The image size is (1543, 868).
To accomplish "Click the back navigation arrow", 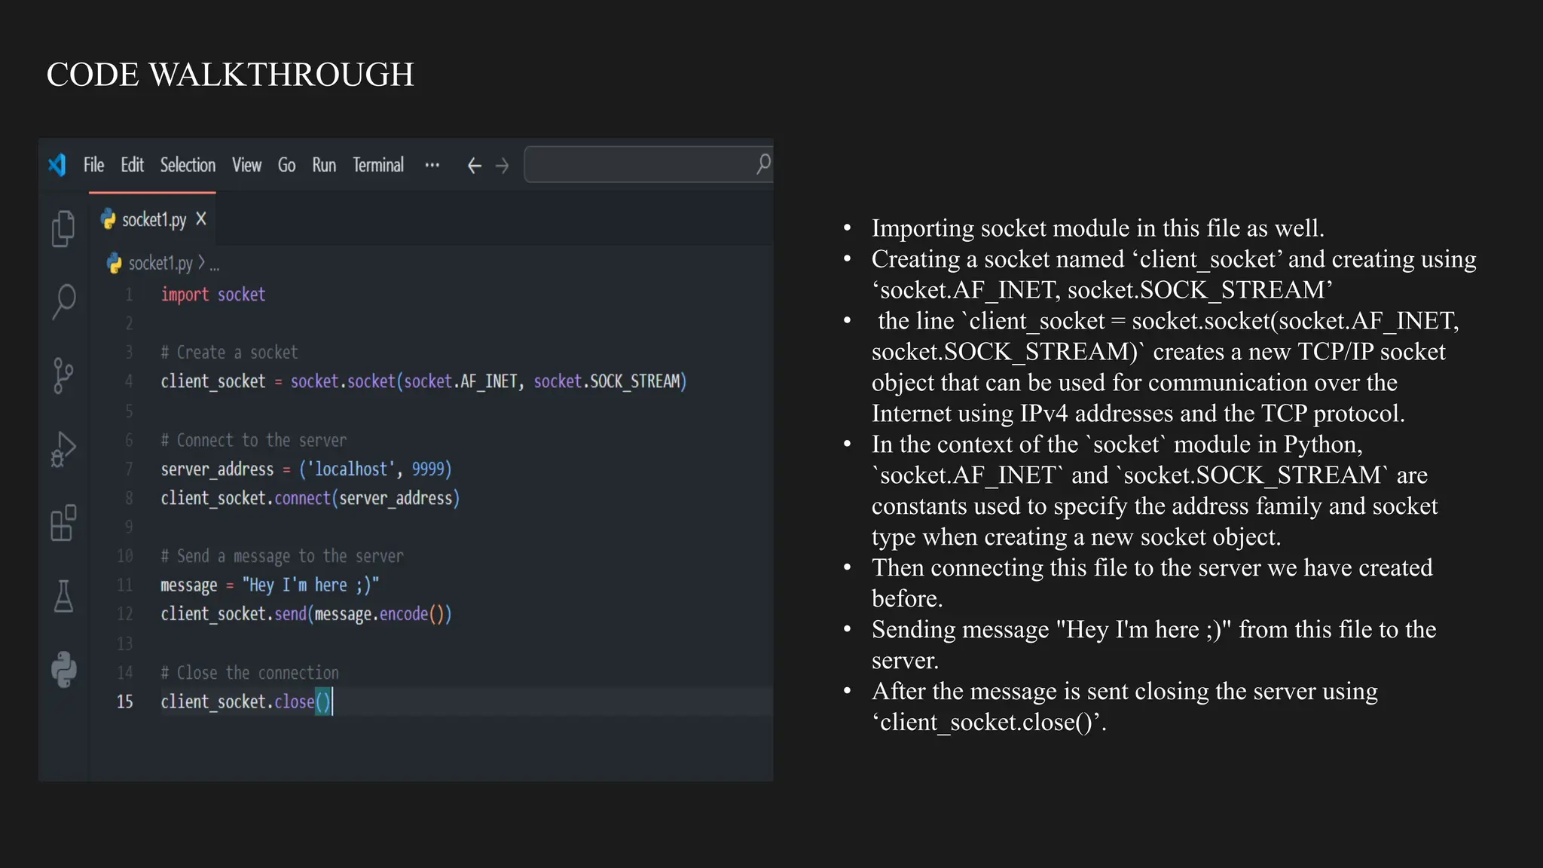I will (474, 166).
